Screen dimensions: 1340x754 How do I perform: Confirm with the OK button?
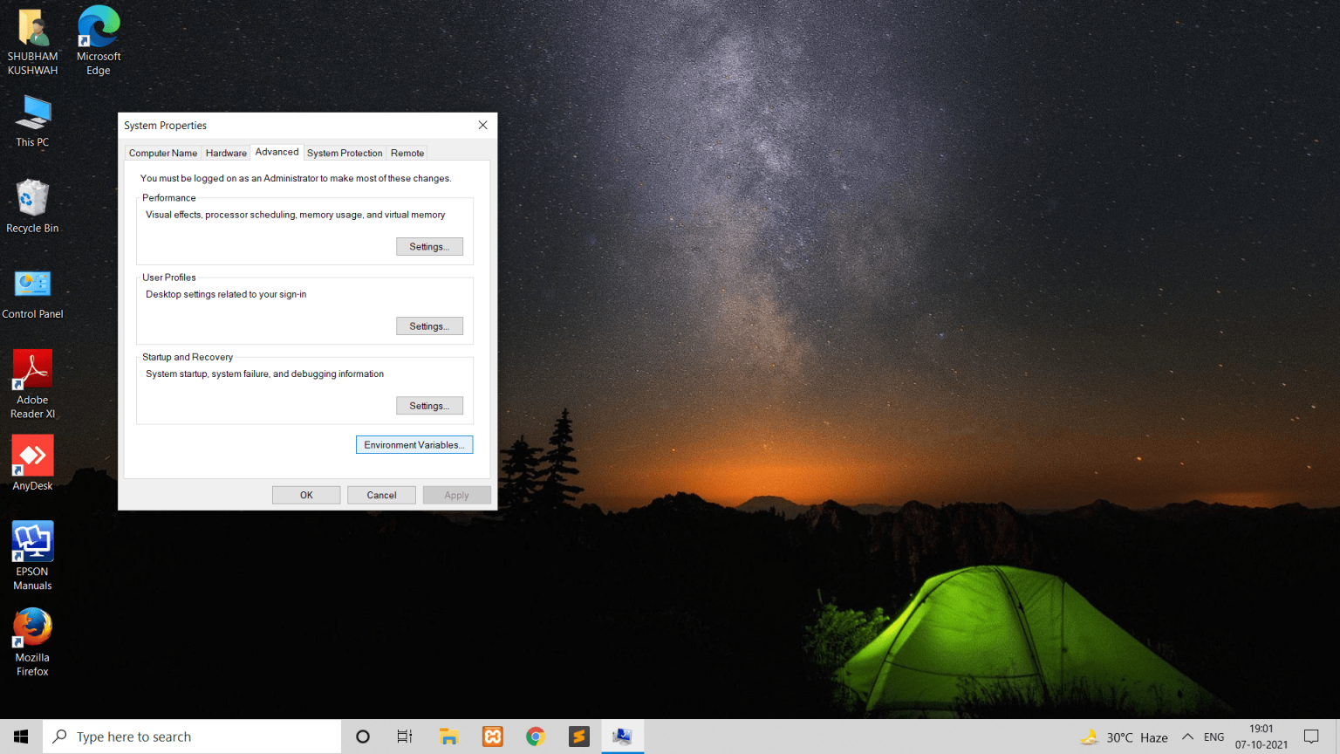pyautogui.click(x=306, y=495)
